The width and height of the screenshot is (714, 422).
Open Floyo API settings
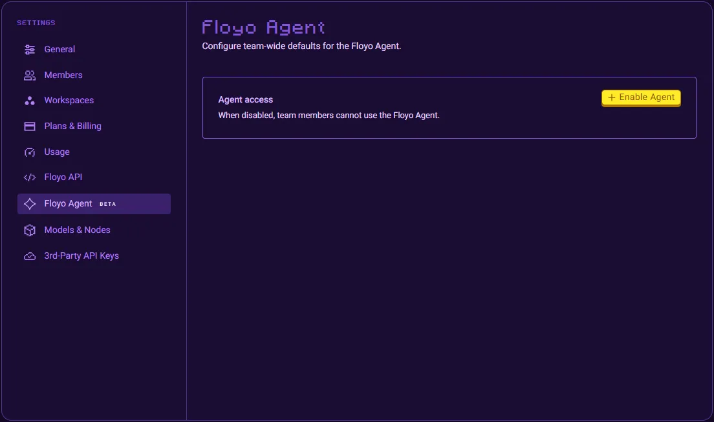[94, 177]
